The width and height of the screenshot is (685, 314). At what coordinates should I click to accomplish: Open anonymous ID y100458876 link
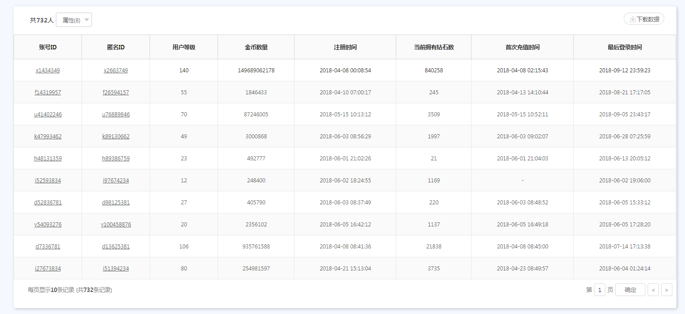[x=116, y=225]
